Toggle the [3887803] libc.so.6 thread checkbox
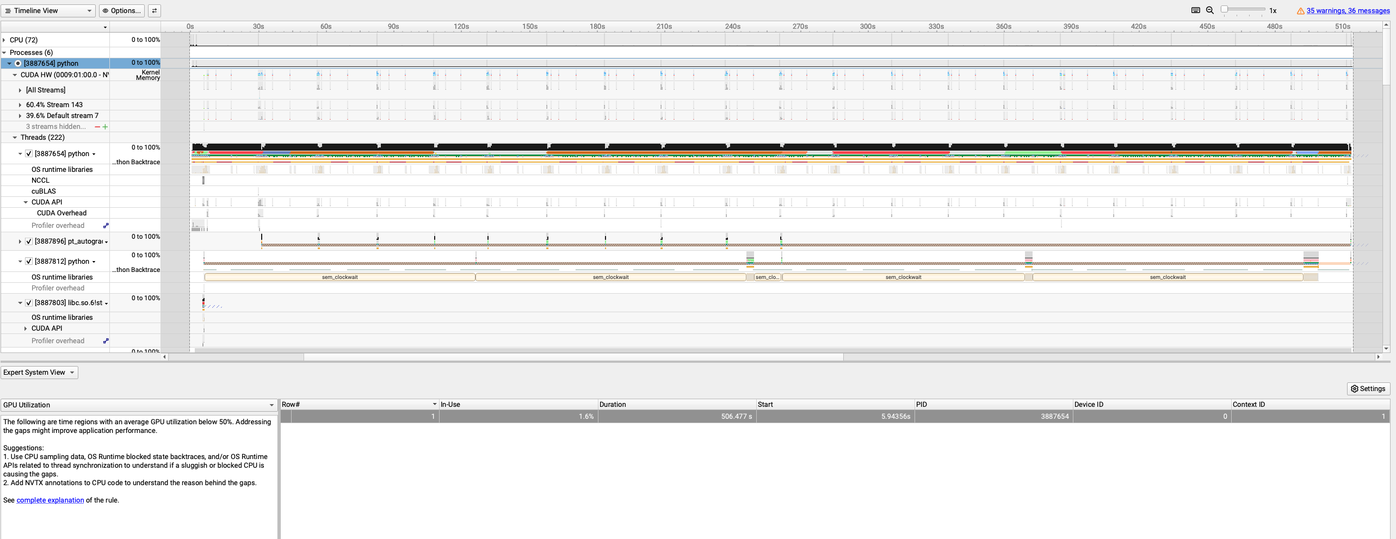 coord(29,303)
